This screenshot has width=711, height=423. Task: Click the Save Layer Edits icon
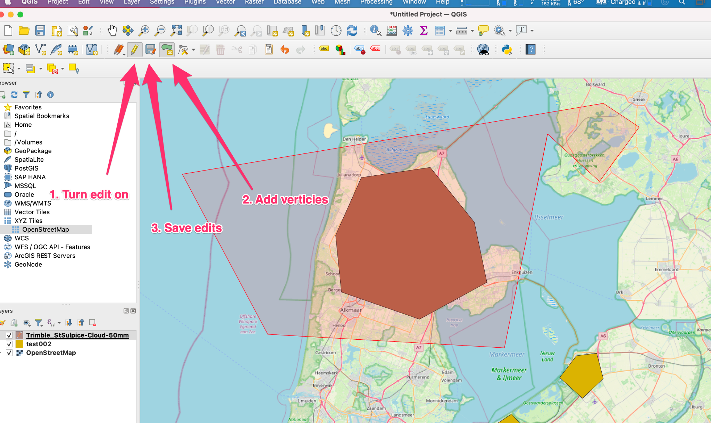click(150, 50)
